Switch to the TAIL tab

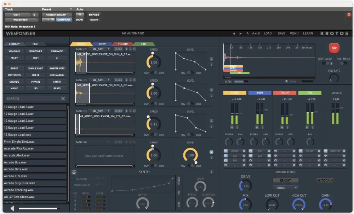tap(144, 44)
